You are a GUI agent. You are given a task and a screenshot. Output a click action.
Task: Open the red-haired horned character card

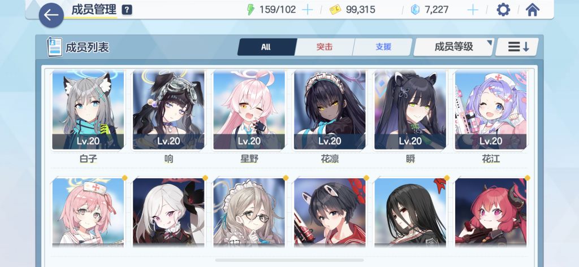[491, 212]
